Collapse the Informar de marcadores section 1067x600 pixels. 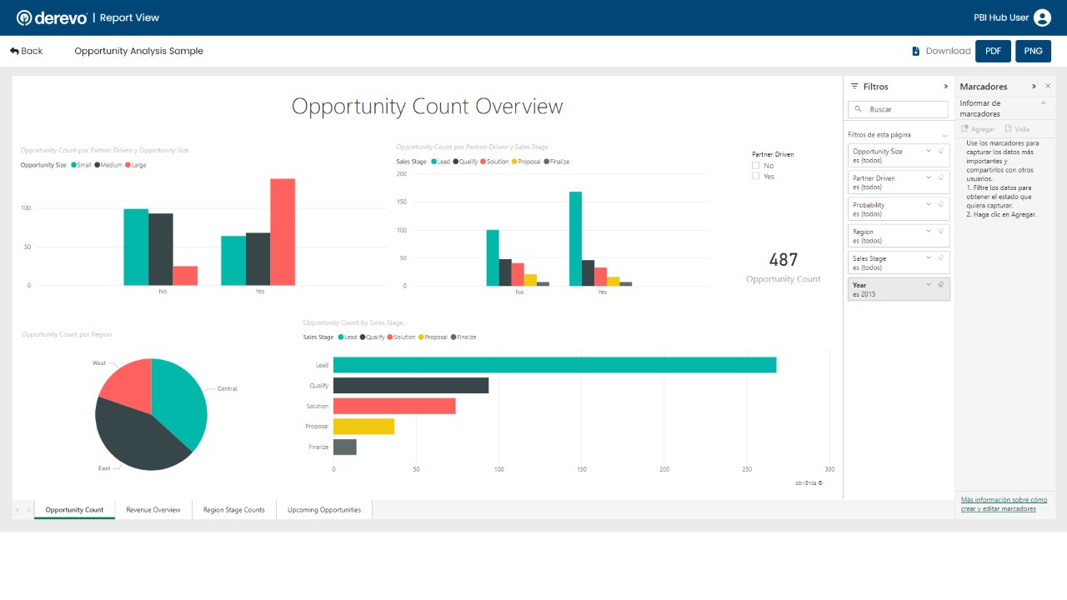(1043, 103)
